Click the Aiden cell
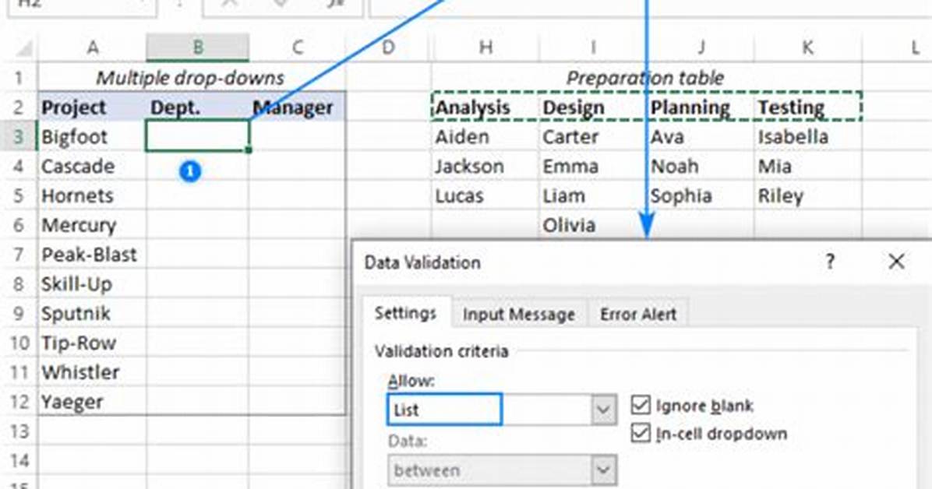The width and height of the screenshot is (932, 489). (485, 137)
